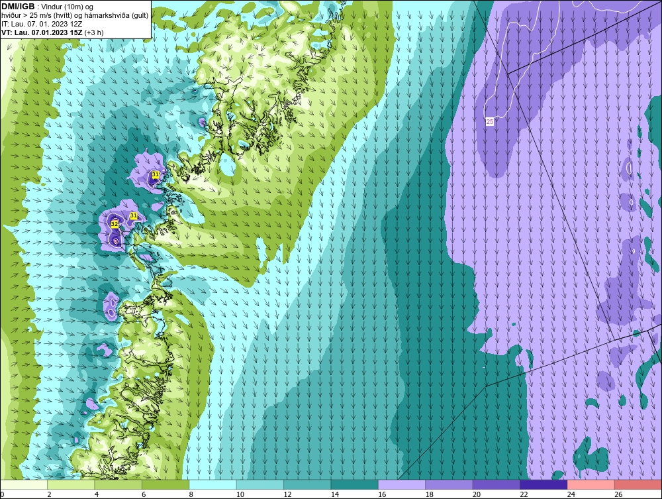Image resolution: width=662 pixels, height=499 pixels.
Task: Click the legend tick number 24
Action: [571, 494]
